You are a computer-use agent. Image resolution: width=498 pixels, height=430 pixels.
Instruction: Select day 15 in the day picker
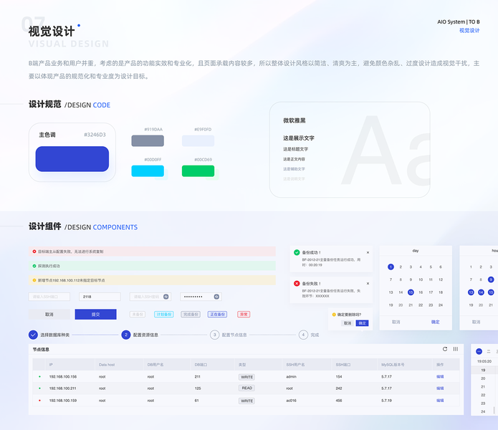point(411,292)
